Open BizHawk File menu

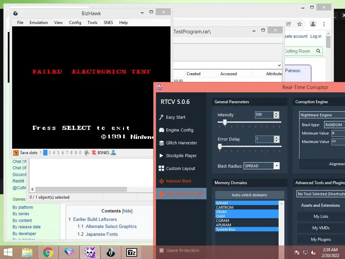[x=20, y=23]
